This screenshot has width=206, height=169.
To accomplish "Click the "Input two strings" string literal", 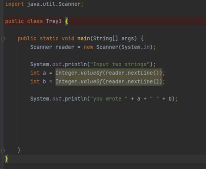I will (120, 64).
